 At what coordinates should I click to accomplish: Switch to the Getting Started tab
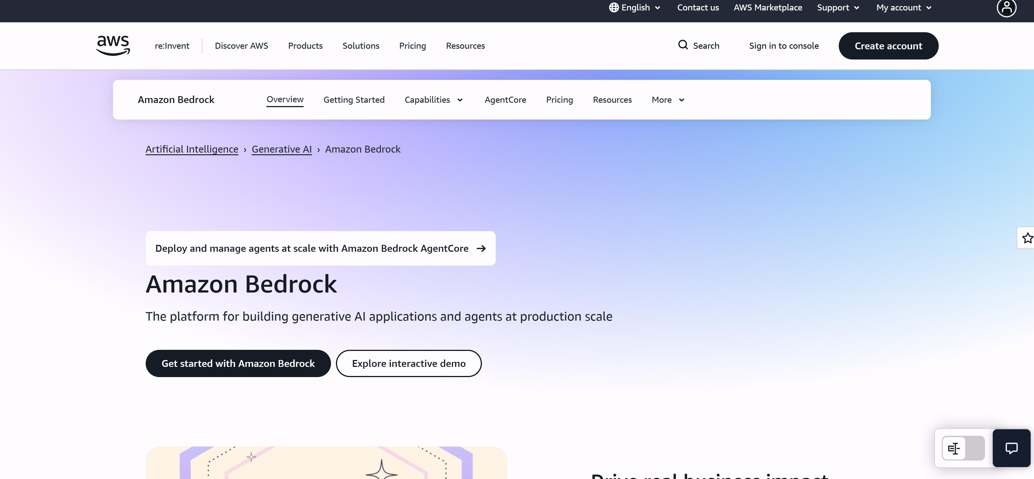tap(354, 100)
